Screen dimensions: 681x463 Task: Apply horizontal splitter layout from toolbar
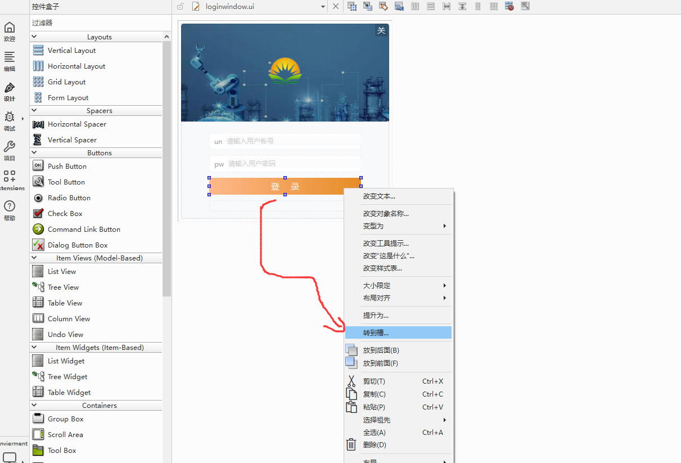pos(447,6)
